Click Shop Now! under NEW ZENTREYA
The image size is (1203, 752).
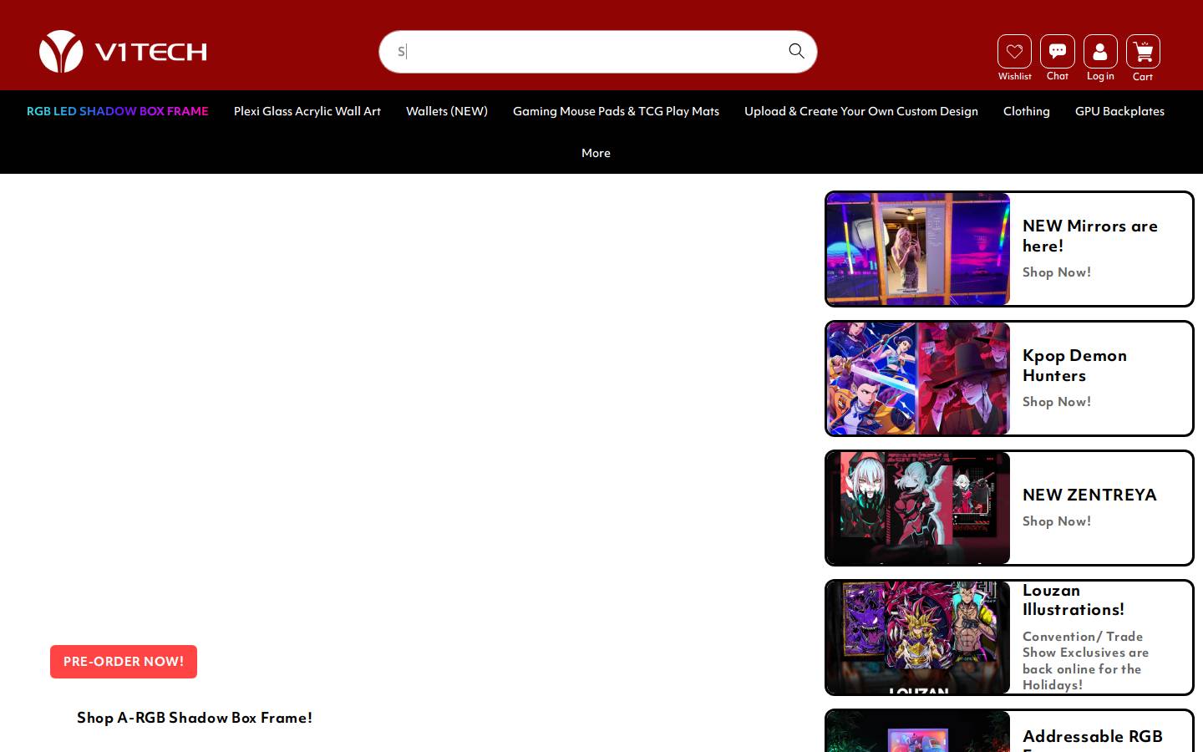pyautogui.click(x=1057, y=521)
